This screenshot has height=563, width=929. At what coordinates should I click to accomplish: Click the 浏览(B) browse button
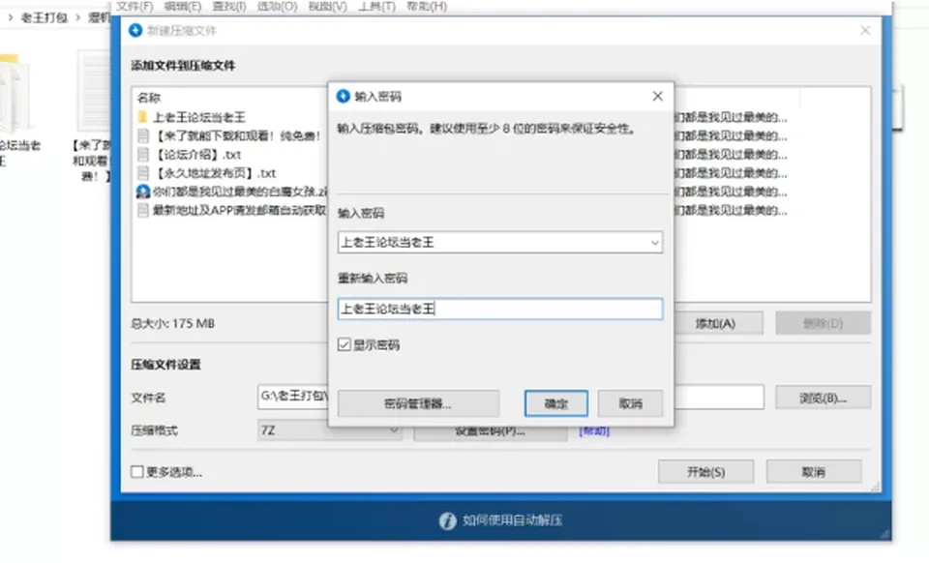point(823,398)
